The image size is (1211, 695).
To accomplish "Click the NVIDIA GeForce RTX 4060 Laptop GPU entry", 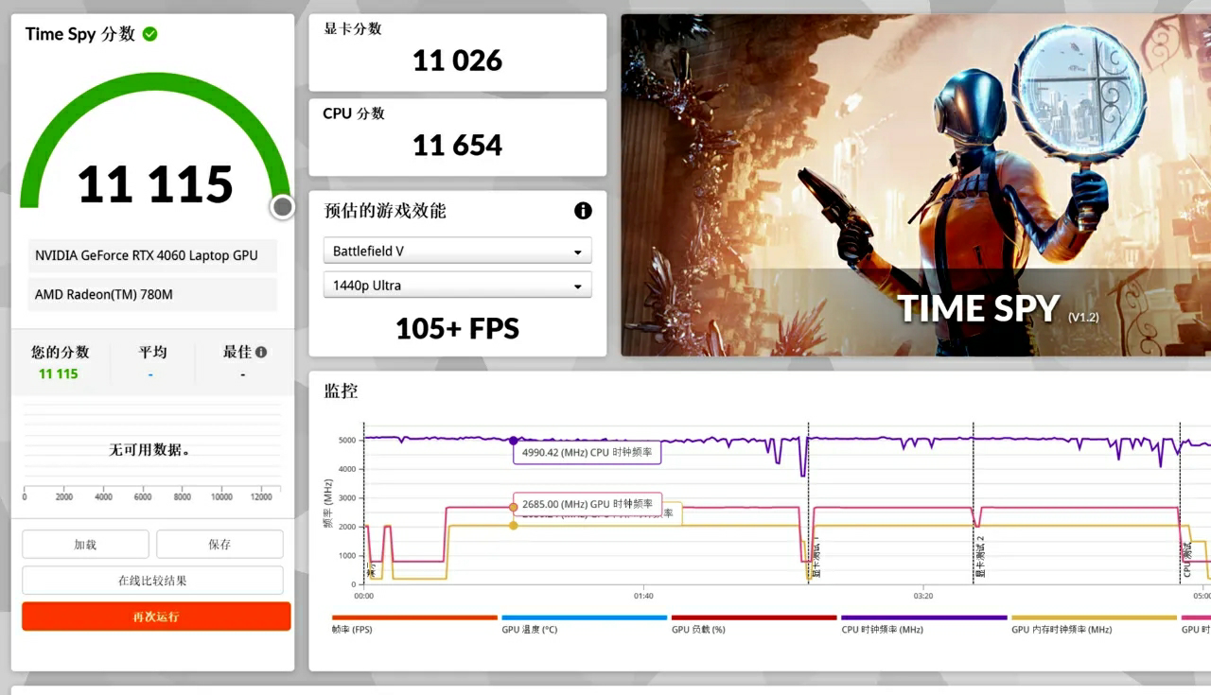I will click(152, 255).
